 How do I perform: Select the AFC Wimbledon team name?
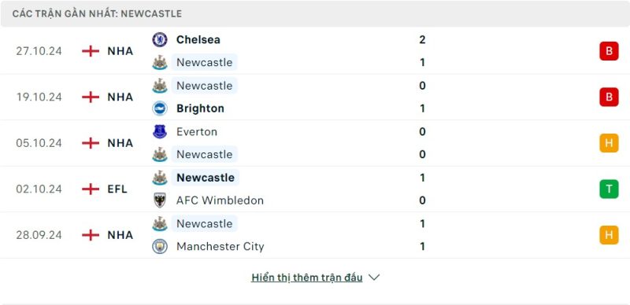pyautogui.click(x=220, y=200)
